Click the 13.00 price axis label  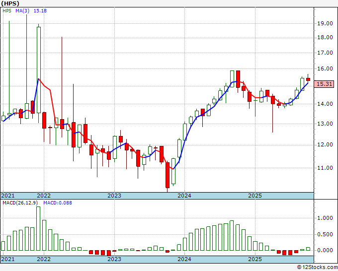click(325, 124)
